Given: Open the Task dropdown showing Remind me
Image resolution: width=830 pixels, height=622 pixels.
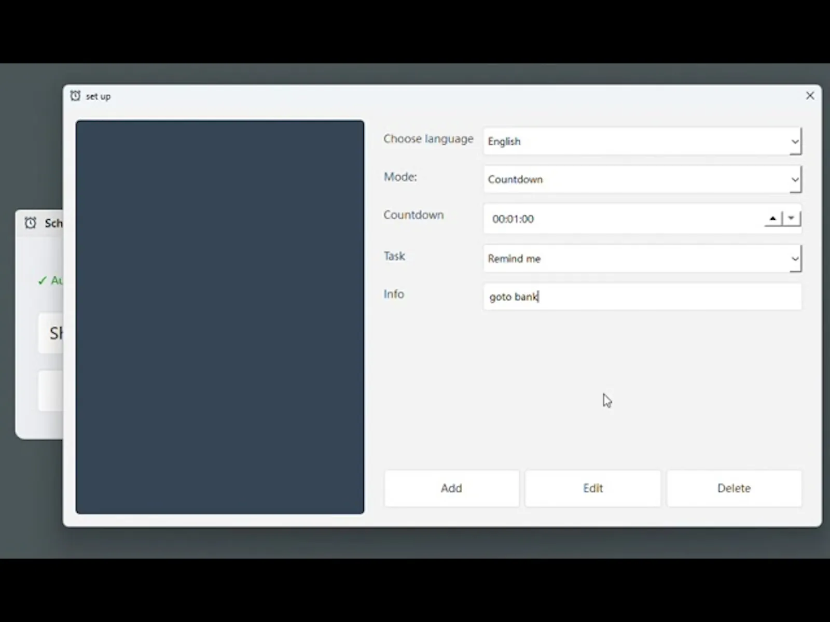Looking at the screenshot, I should click(x=642, y=259).
